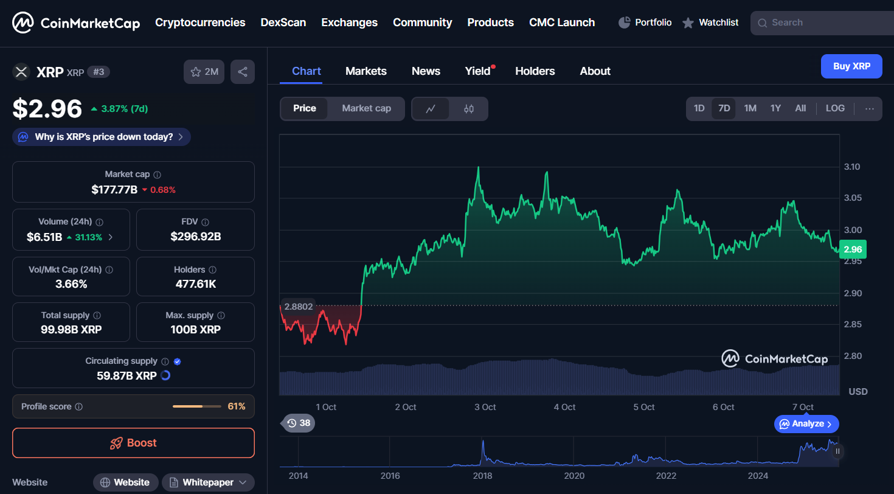Add XRP to watchlist with star button
Image resolution: width=894 pixels, height=494 pixels.
[x=204, y=72]
